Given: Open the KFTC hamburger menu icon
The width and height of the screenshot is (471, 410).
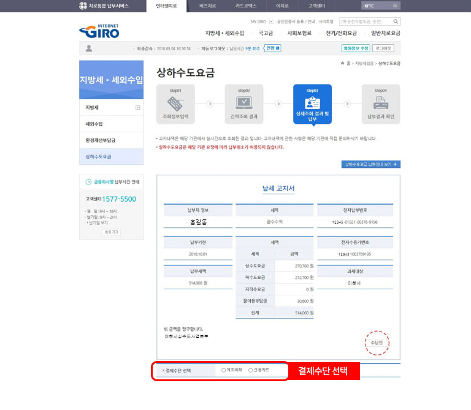Looking at the screenshot, I should coord(395,6).
